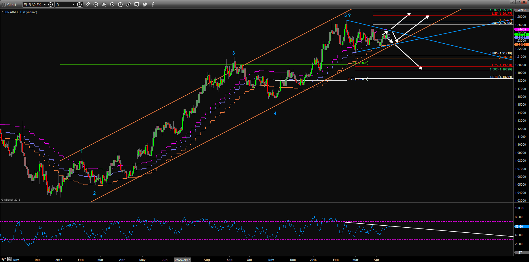Open the GET advanced tools menu
The image size is (529, 262).
(104, 5)
